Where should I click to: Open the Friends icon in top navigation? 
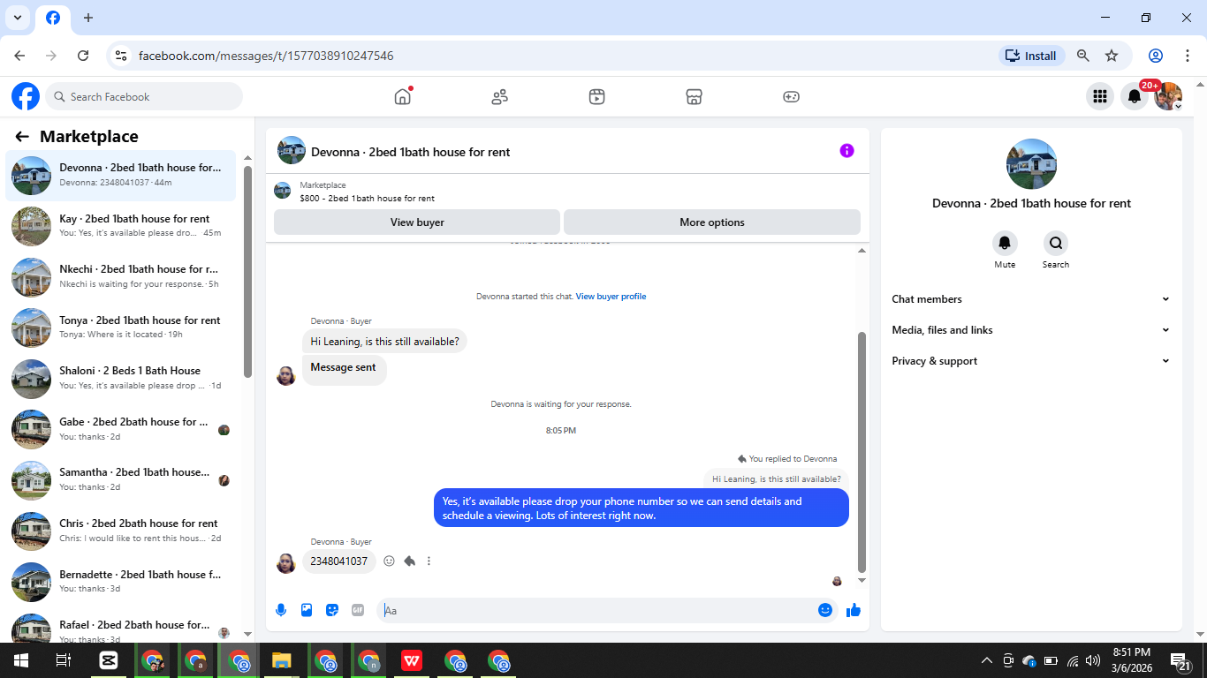tap(500, 96)
